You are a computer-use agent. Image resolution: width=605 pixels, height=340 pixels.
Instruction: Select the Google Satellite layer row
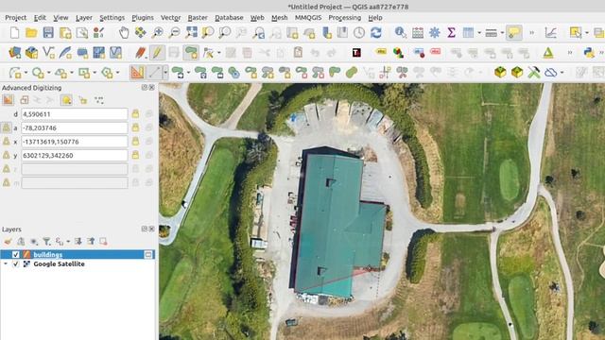tap(78, 264)
